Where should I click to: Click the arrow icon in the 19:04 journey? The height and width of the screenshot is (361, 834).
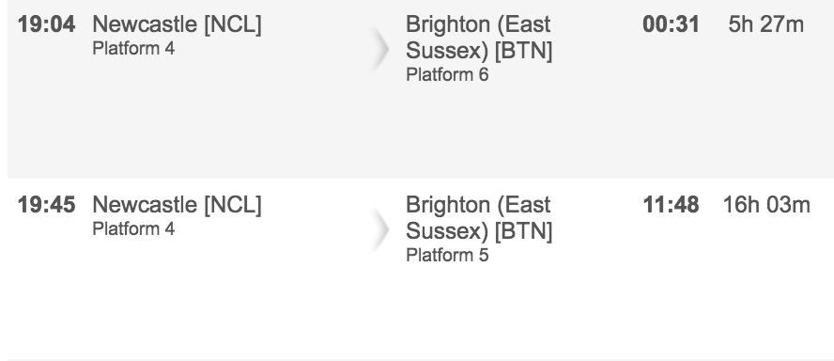[379, 49]
